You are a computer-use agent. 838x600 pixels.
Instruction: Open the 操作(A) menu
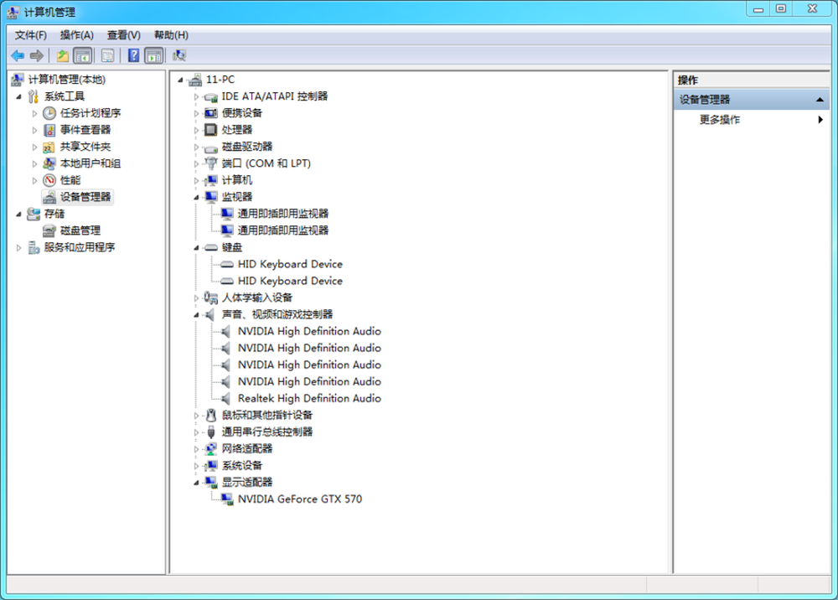point(77,35)
